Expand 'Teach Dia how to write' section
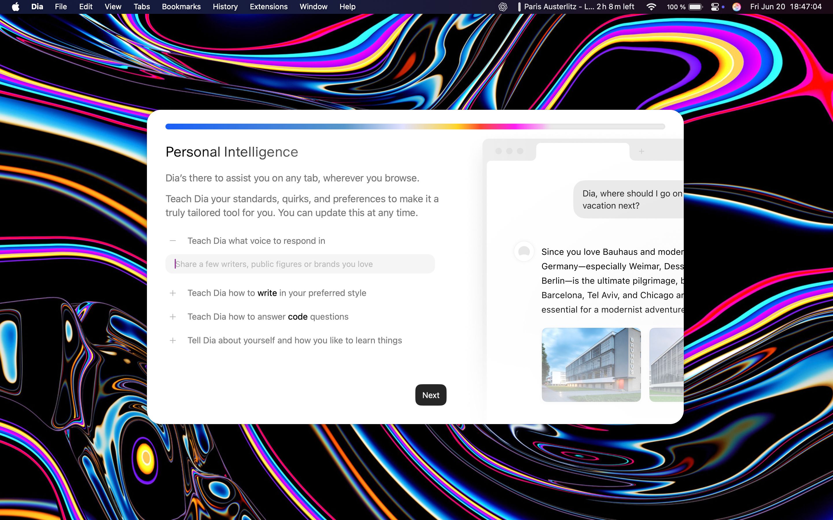 click(173, 293)
